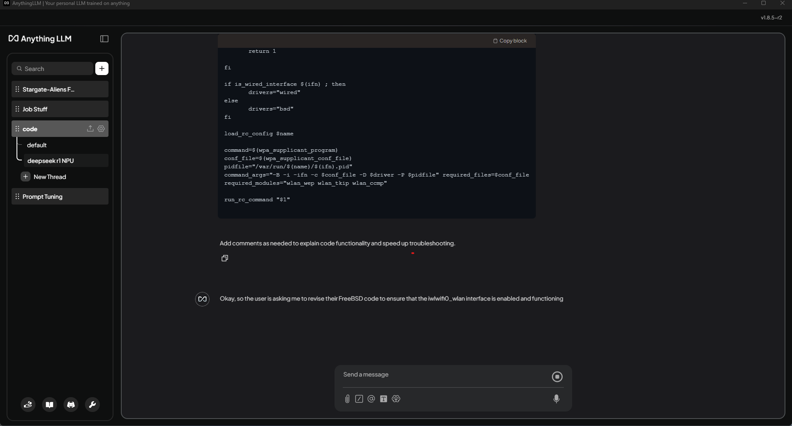Click code line 'run_rc_command "$1"'
792x426 pixels.
pyautogui.click(x=257, y=200)
